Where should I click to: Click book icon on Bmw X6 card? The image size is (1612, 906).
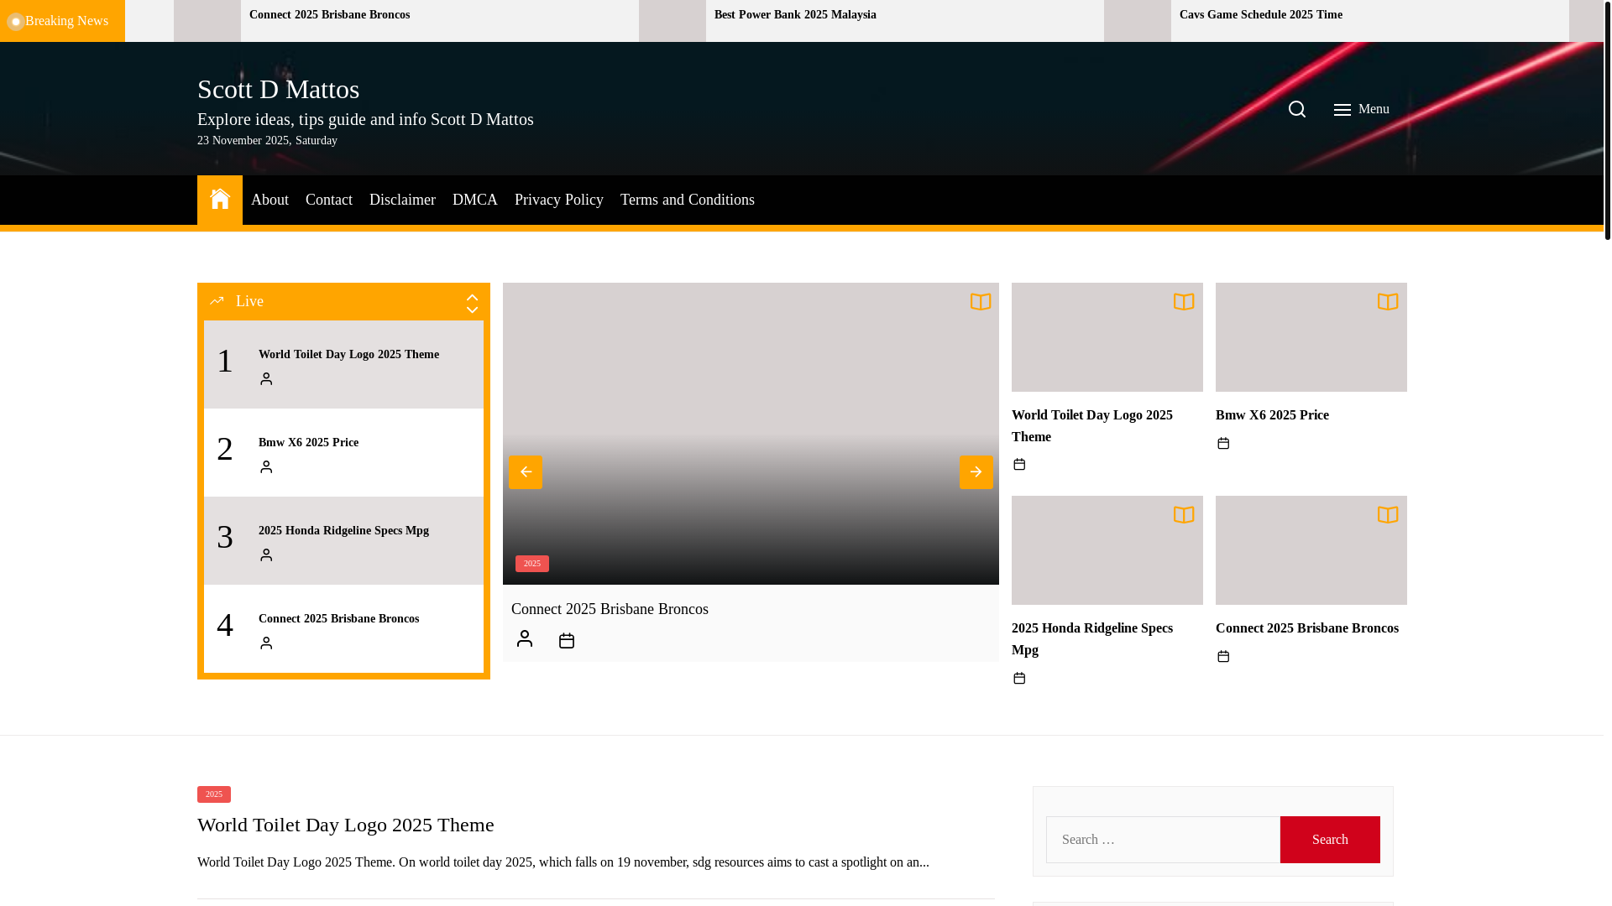coord(1388,302)
